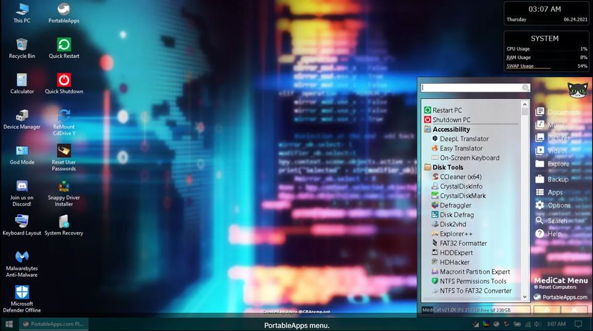The height and width of the screenshot is (331, 593).
Task: Click the volume speaker tray icon
Action: coord(538,324)
